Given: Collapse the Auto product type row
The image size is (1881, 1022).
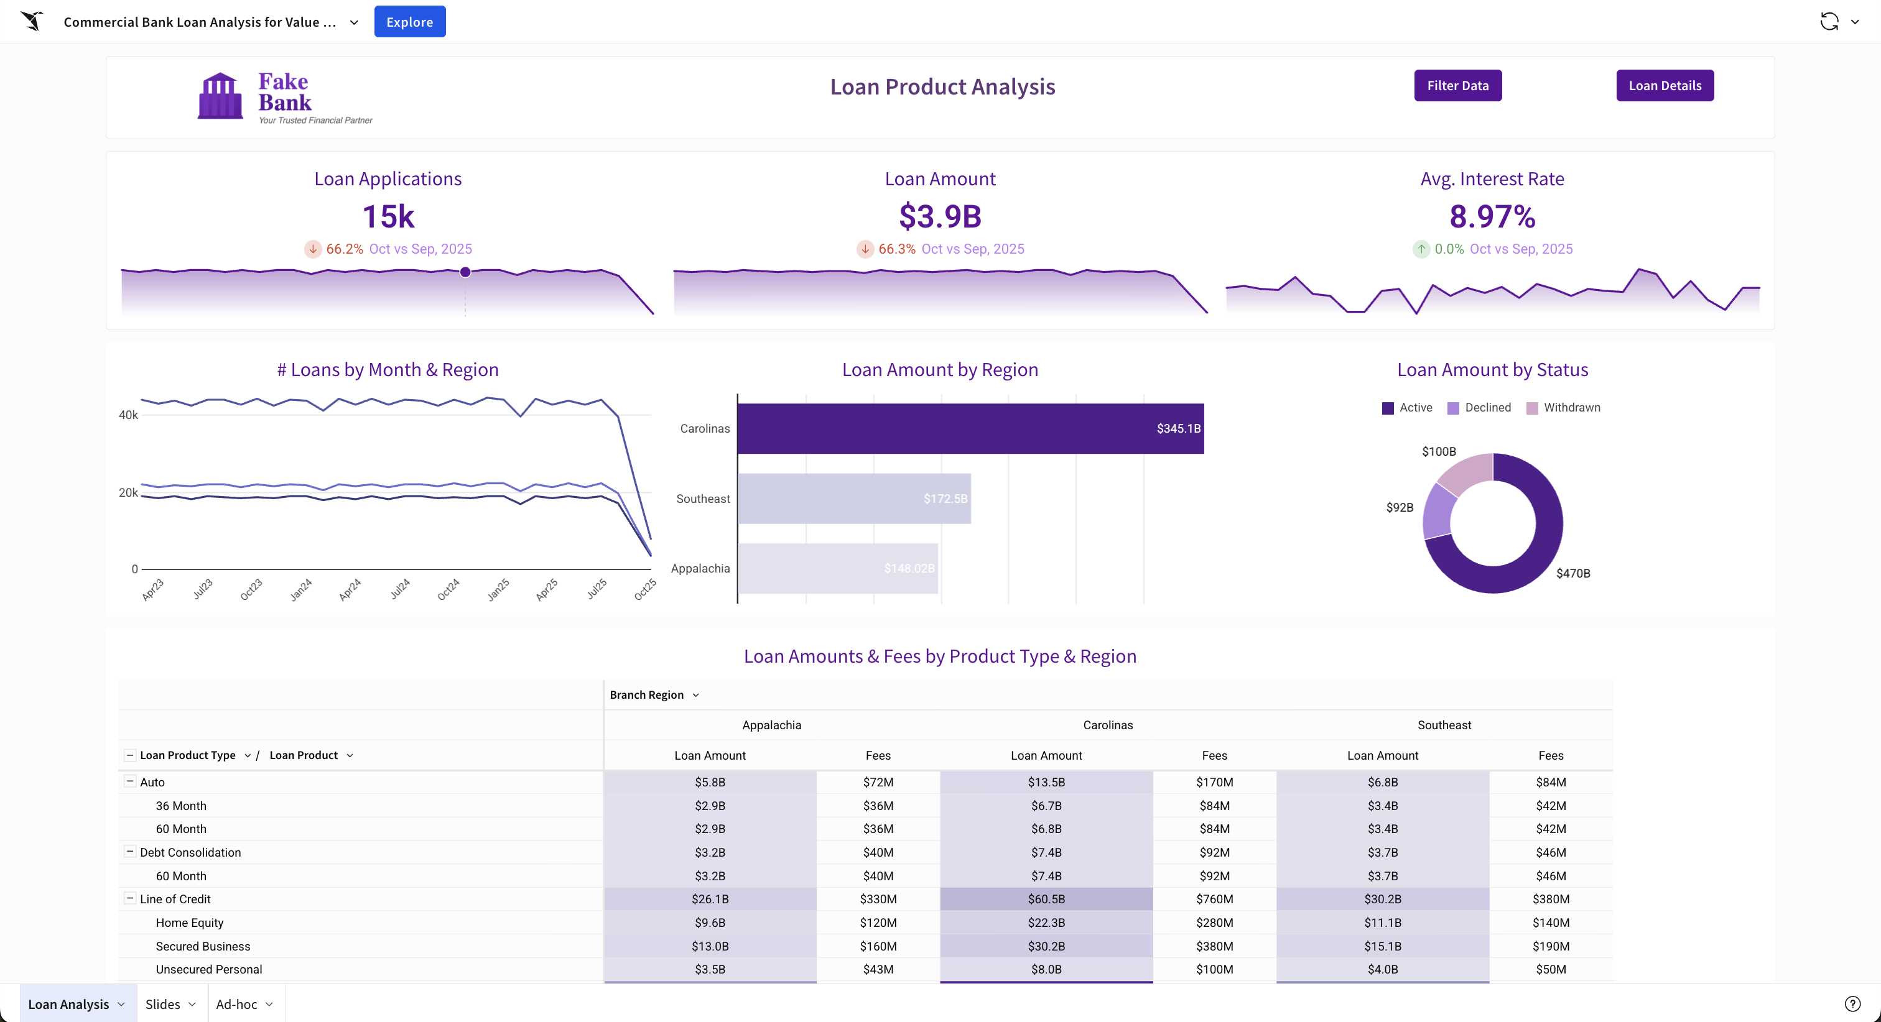Looking at the screenshot, I should click(x=129, y=781).
